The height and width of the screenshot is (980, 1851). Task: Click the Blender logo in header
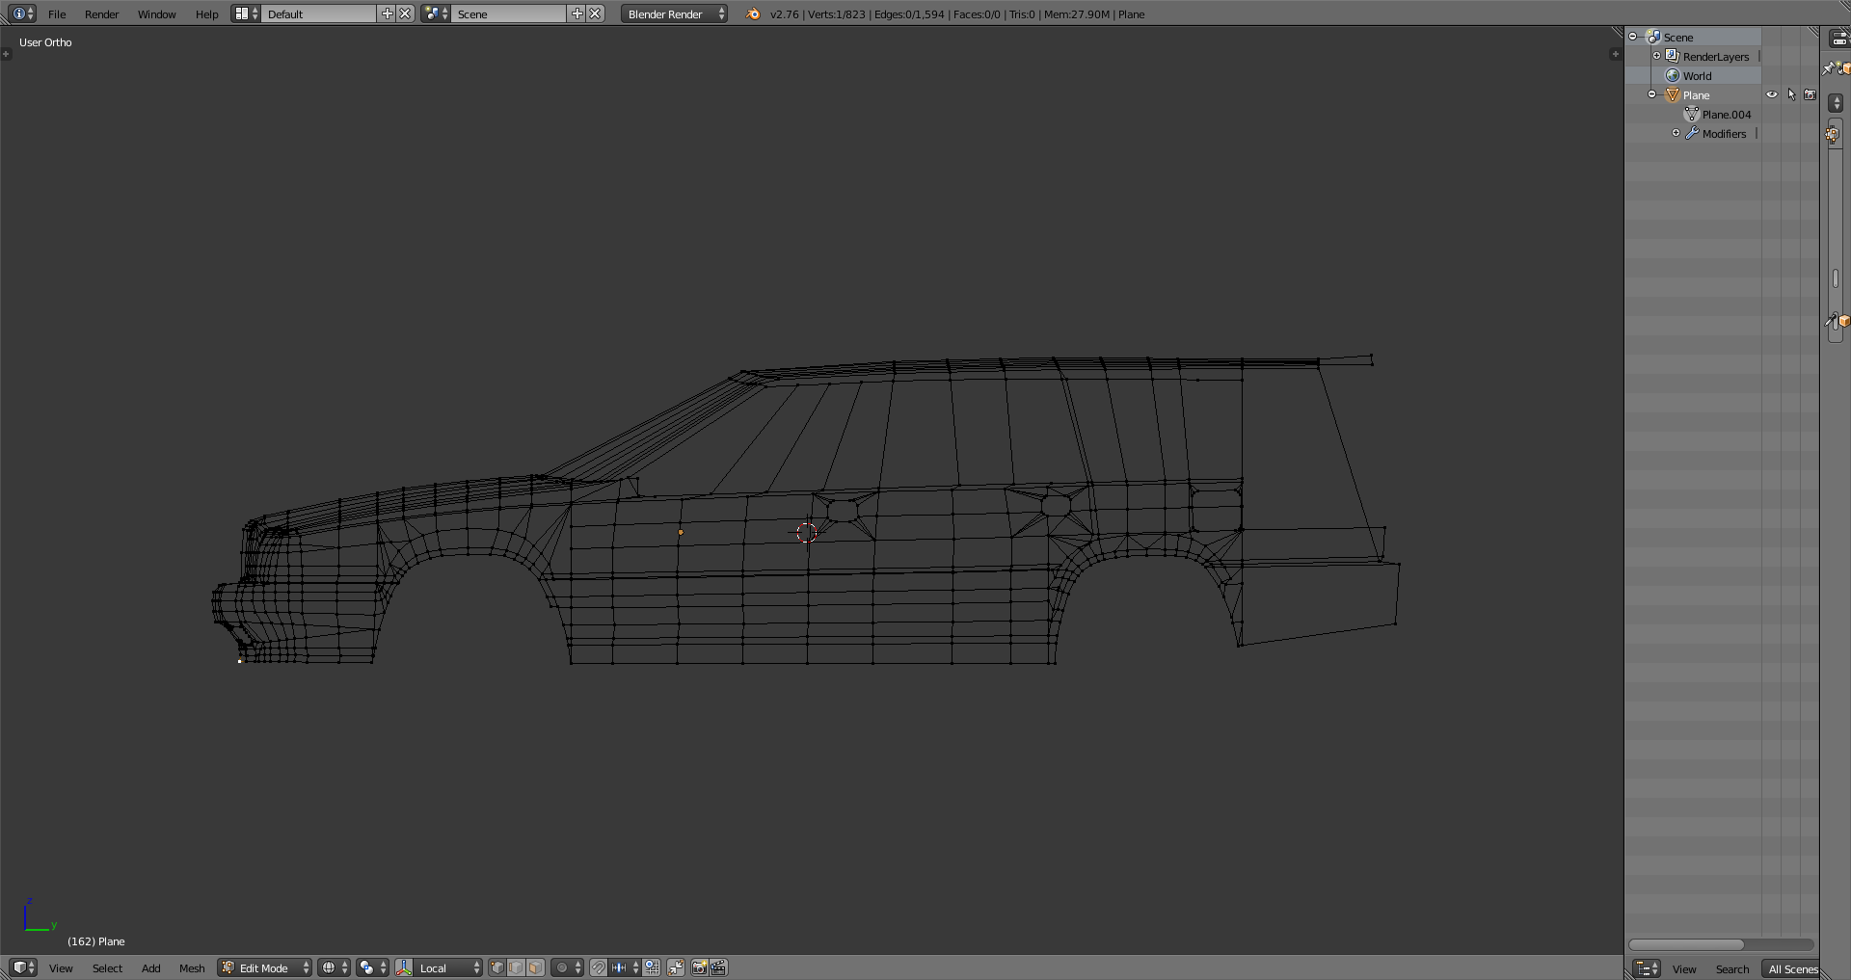pyautogui.click(x=753, y=14)
